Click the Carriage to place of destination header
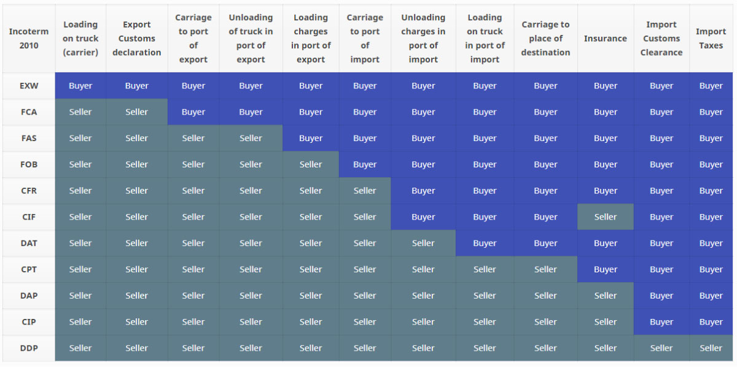 tap(545, 39)
